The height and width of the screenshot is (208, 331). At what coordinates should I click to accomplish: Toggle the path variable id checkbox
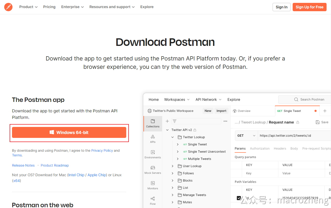click(239, 198)
